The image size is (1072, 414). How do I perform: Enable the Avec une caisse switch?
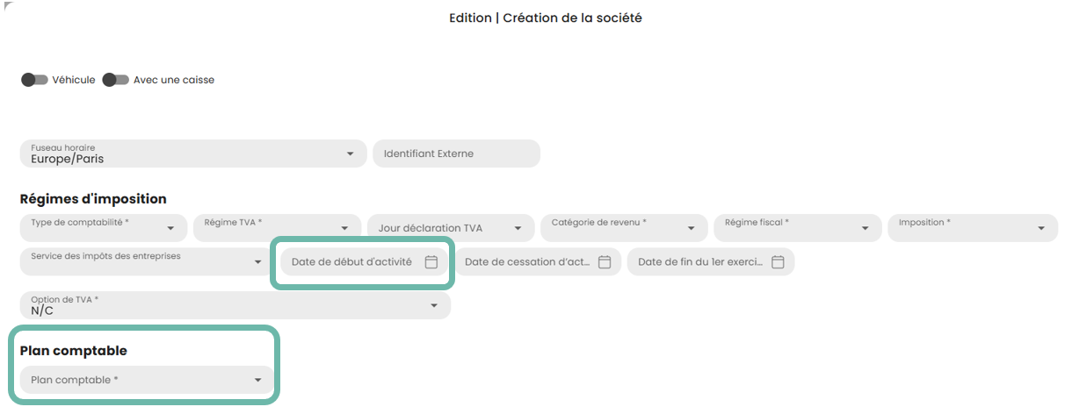point(116,80)
